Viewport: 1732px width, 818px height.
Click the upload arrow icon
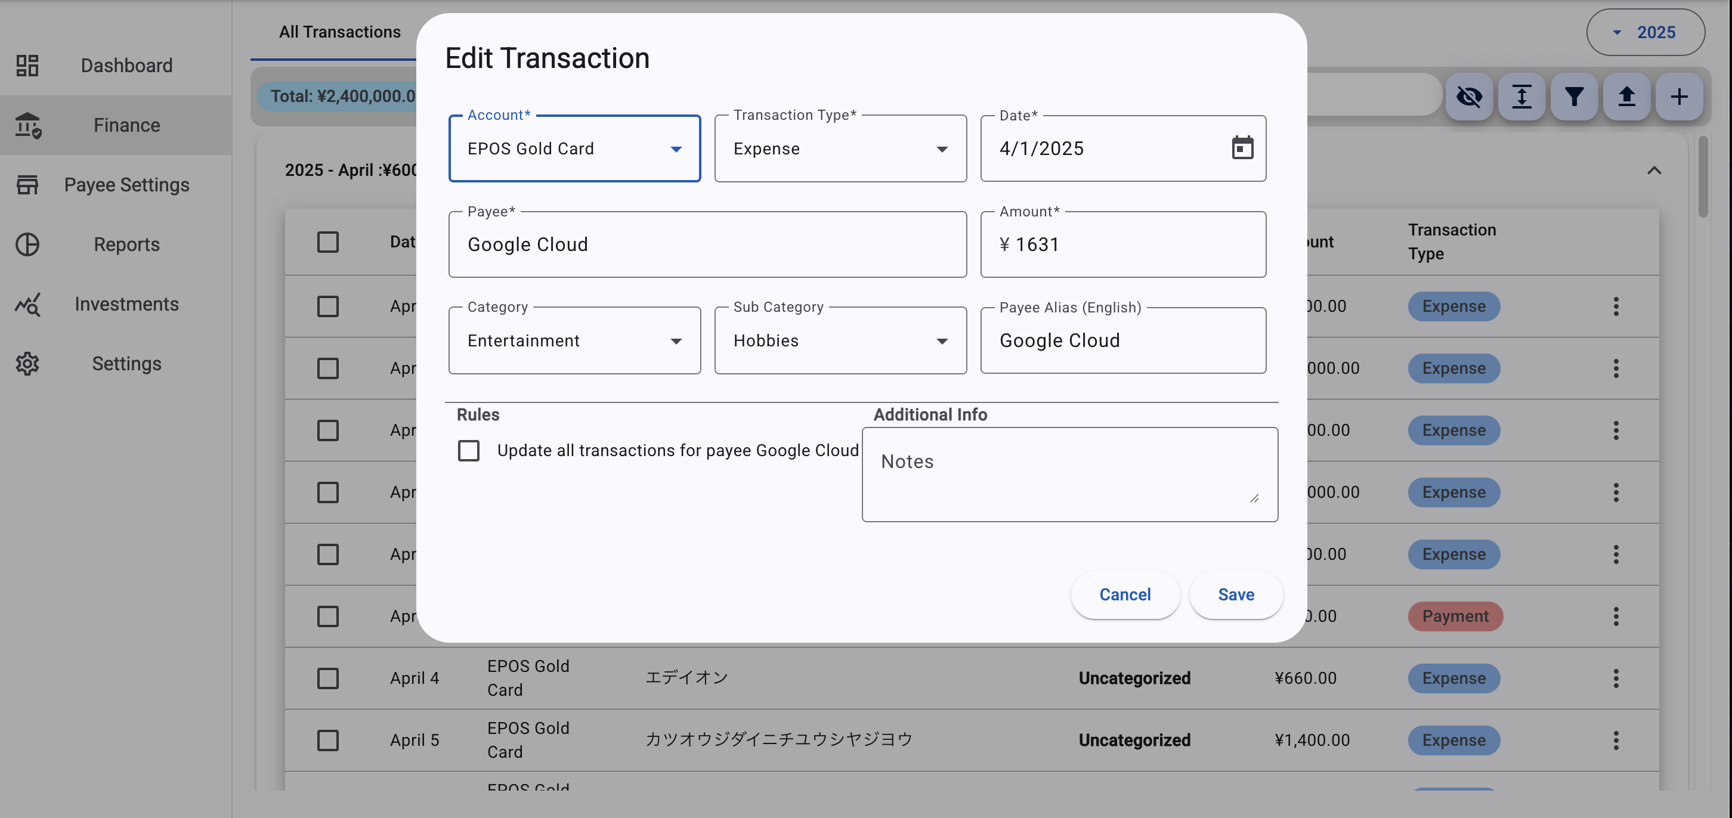tap(1626, 97)
